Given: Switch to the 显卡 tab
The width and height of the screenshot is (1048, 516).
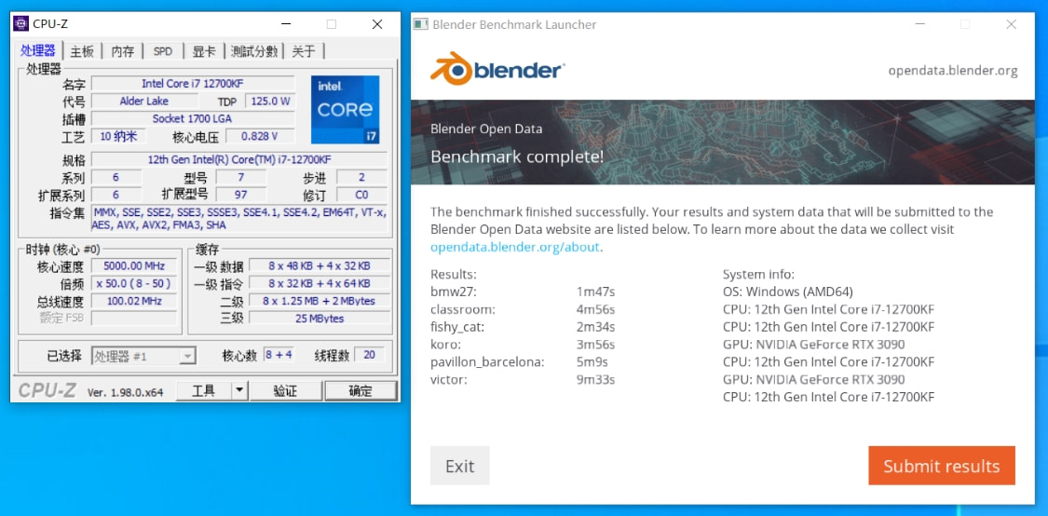Looking at the screenshot, I should [x=204, y=51].
